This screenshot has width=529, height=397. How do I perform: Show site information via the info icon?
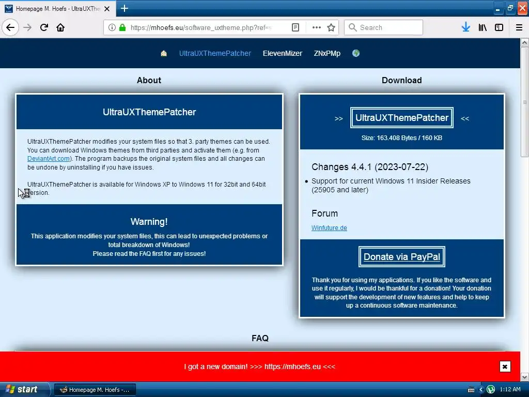coord(112,27)
